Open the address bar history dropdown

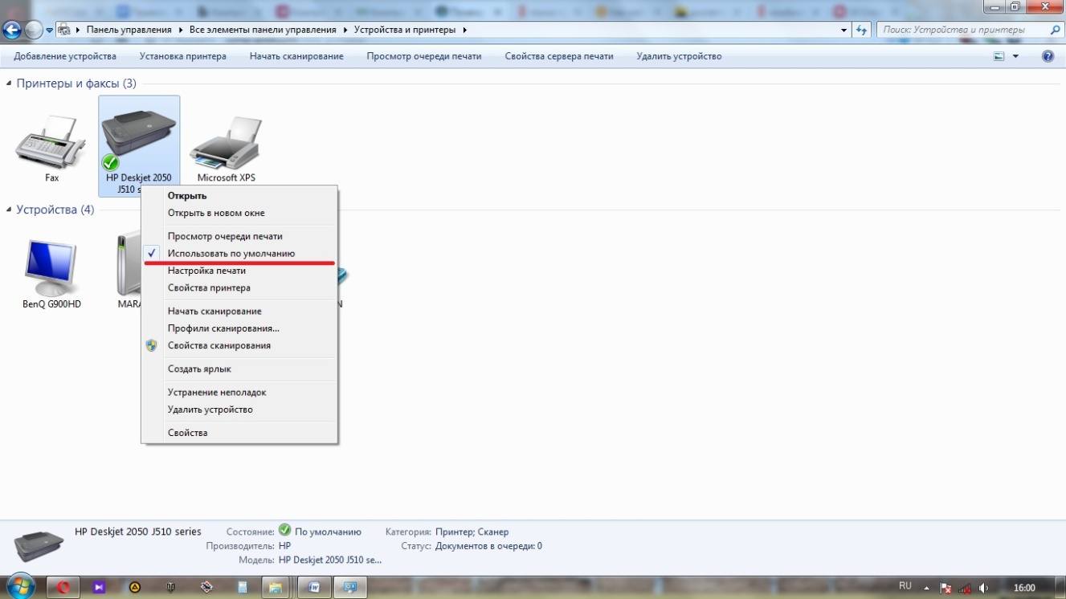[x=843, y=30]
